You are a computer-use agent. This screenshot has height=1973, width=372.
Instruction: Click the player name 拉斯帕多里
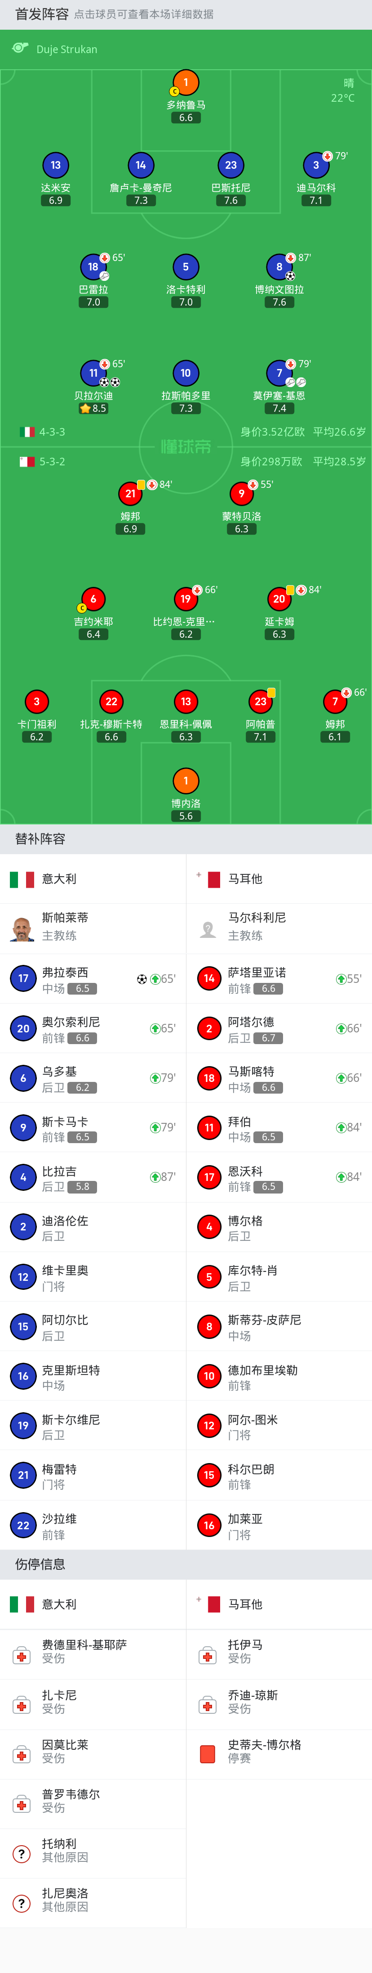pyautogui.click(x=186, y=396)
